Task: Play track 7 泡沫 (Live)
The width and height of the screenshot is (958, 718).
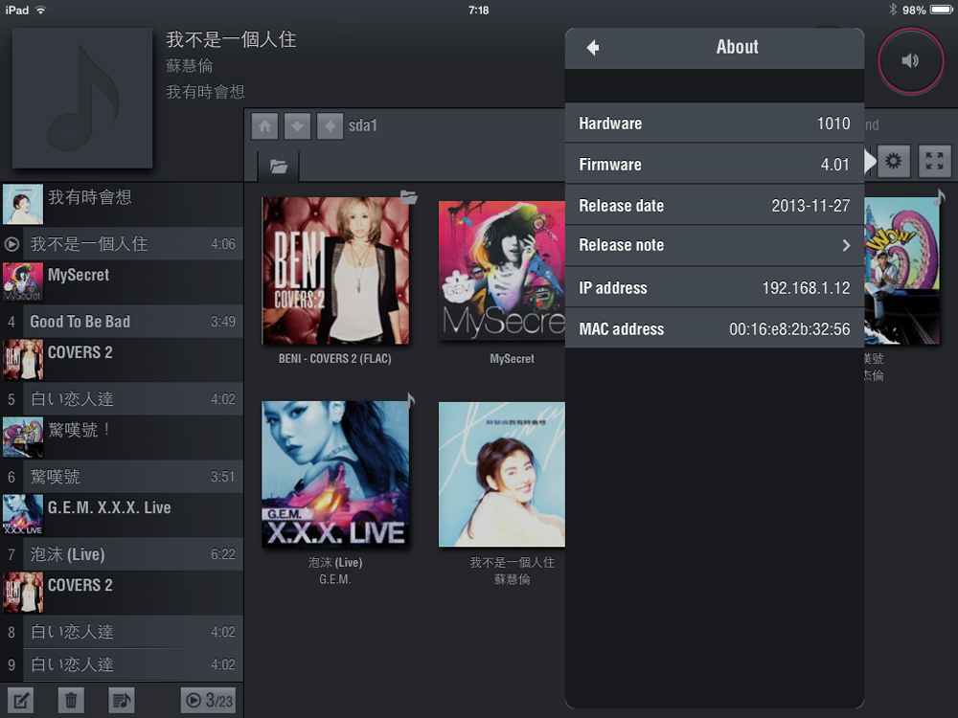Action: (122, 554)
